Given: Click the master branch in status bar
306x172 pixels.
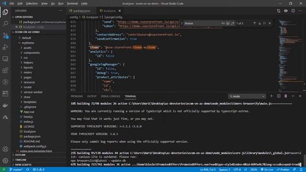Looking at the screenshot, I should pyautogui.click(x=16, y=170).
